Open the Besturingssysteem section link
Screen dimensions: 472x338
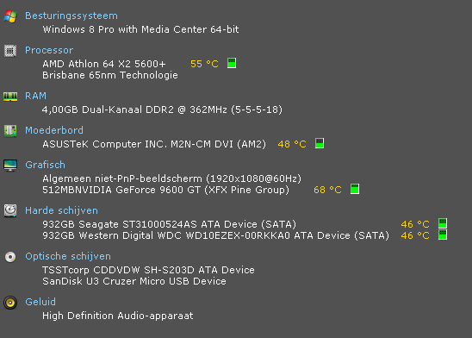point(71,16)
